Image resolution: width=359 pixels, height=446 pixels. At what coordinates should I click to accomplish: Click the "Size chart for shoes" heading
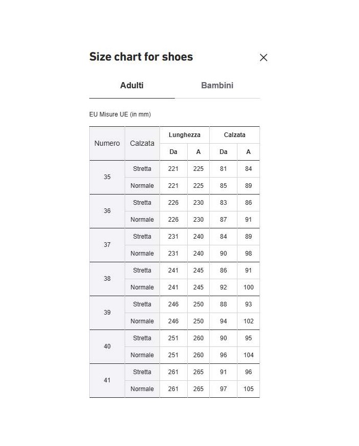(x=141, y=57)
